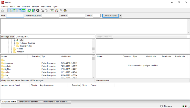Focus the Host input field
This screenshot has height=108, width=190.
pyautogui.click(x=15, y=16)
